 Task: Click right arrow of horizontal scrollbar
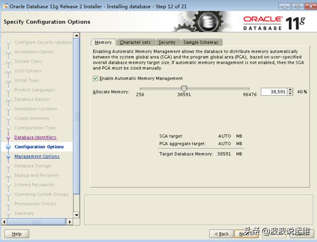click(69, 222)
